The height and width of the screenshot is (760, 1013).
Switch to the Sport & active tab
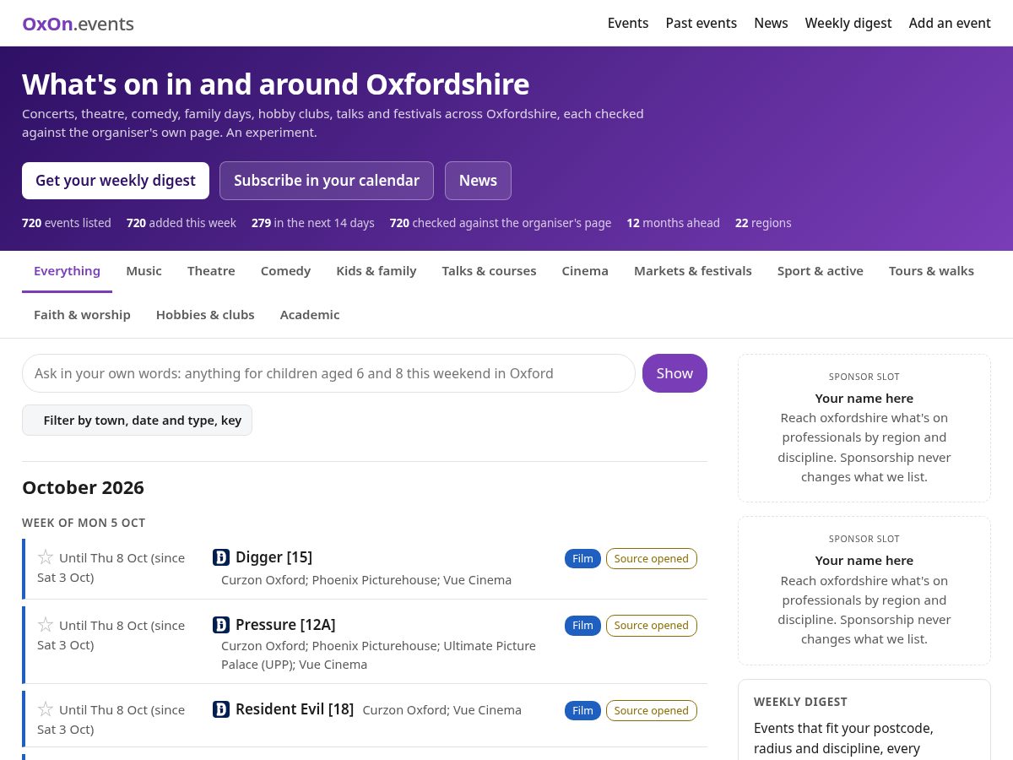(821, 271)
